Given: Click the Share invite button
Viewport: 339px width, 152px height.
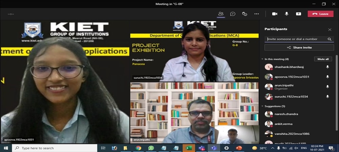Looking at the screenshot, I should tap(299, 48).
